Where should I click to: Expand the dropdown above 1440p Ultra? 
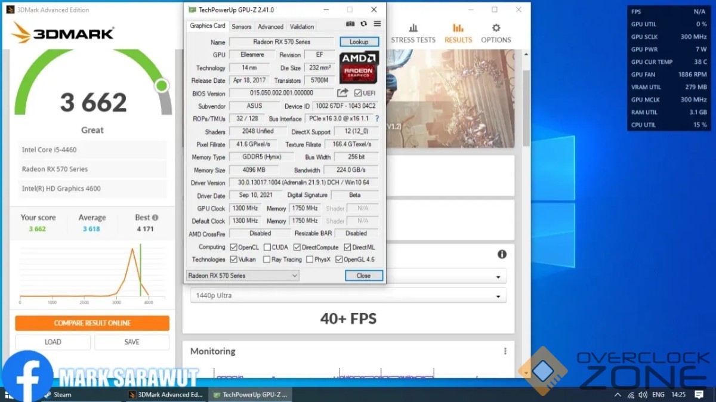[x=446, y=277]
